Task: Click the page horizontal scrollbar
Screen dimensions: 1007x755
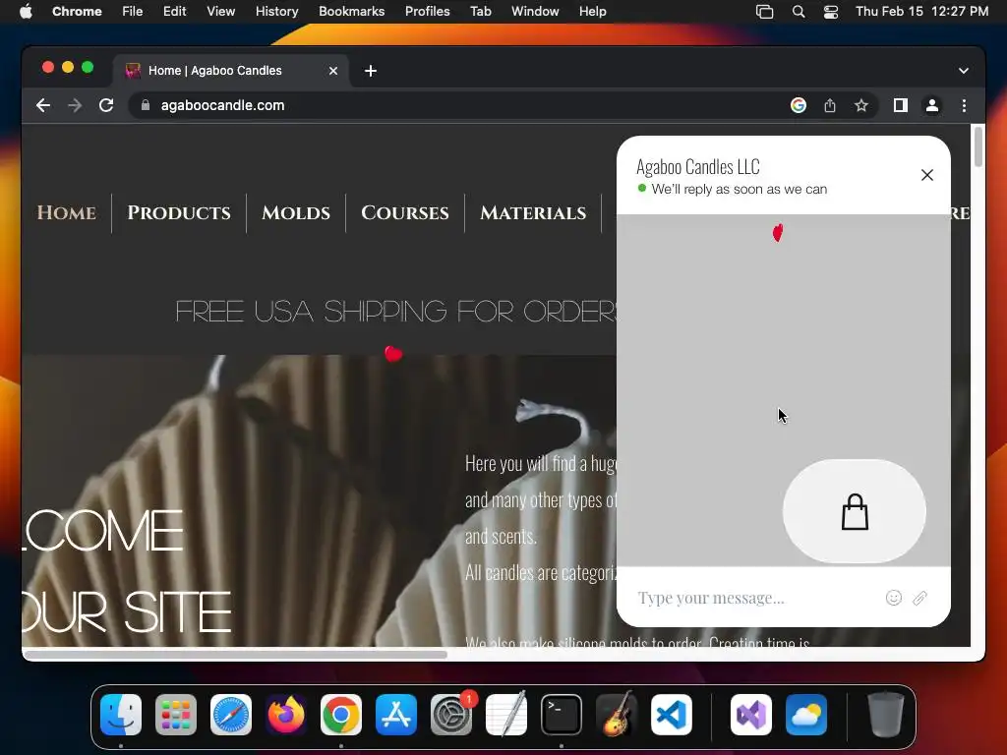Action: [x=235, y=654]
